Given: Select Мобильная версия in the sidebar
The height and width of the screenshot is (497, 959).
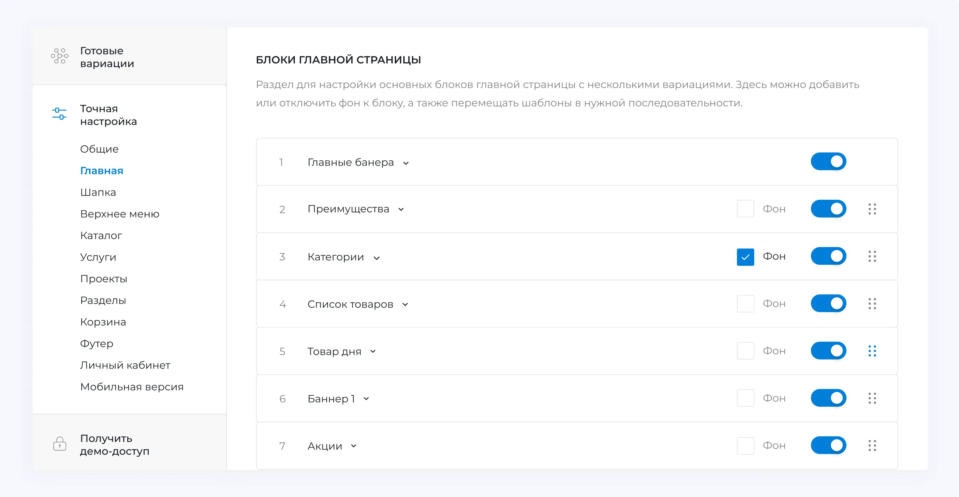Looking at the screenshot, I should 132,387.
